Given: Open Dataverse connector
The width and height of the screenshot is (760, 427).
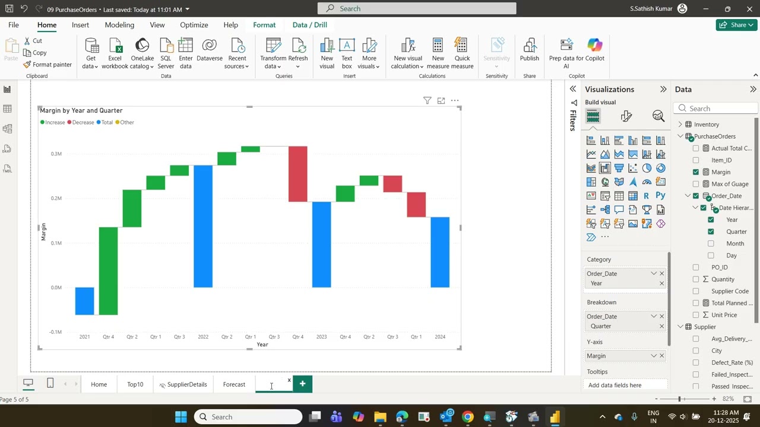Looking at the screenshot, I should tap(210, 50).
